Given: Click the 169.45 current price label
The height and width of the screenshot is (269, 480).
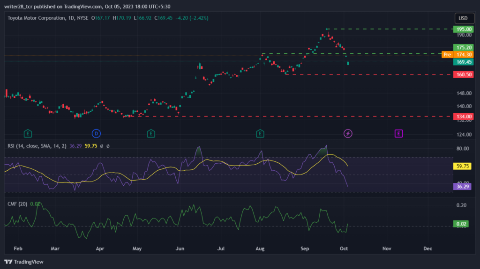Looking at the screenshot, I should [464, 62].
